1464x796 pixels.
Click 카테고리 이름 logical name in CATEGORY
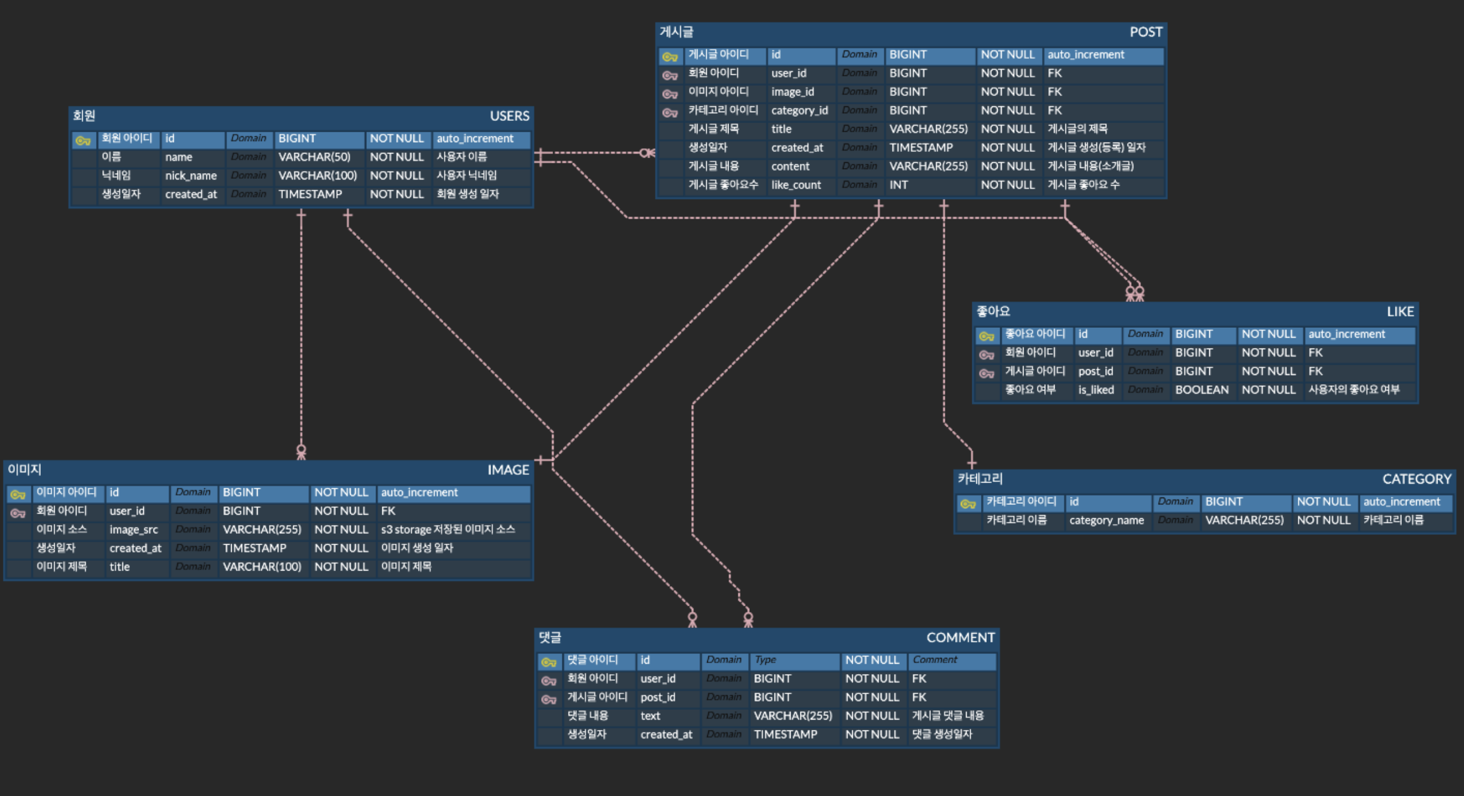pyautogui.click(x=1017, y=520)
